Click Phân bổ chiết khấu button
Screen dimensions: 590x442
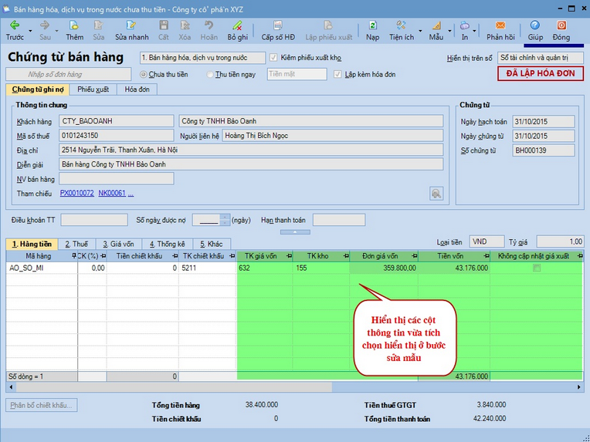coord(42,405)
